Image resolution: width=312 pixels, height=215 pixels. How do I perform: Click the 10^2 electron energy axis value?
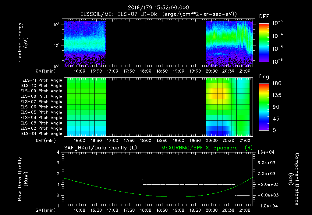[x=56, y=25]
